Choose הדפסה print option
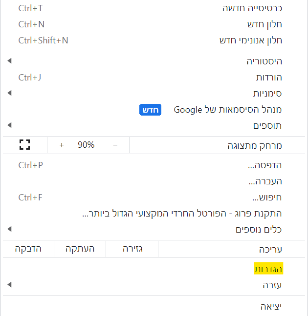Screen dimensions: 308x316 point(264,165)
